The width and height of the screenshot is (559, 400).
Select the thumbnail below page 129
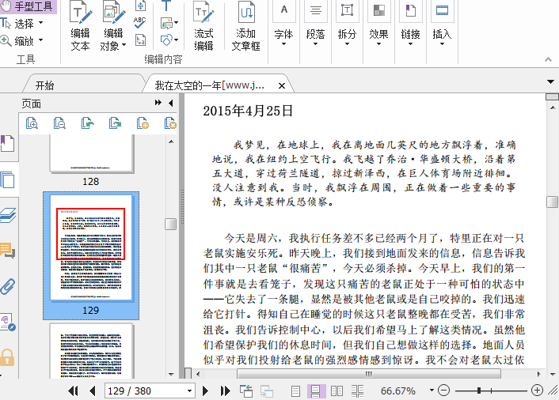pyautogui.click(x=91, y=350)
